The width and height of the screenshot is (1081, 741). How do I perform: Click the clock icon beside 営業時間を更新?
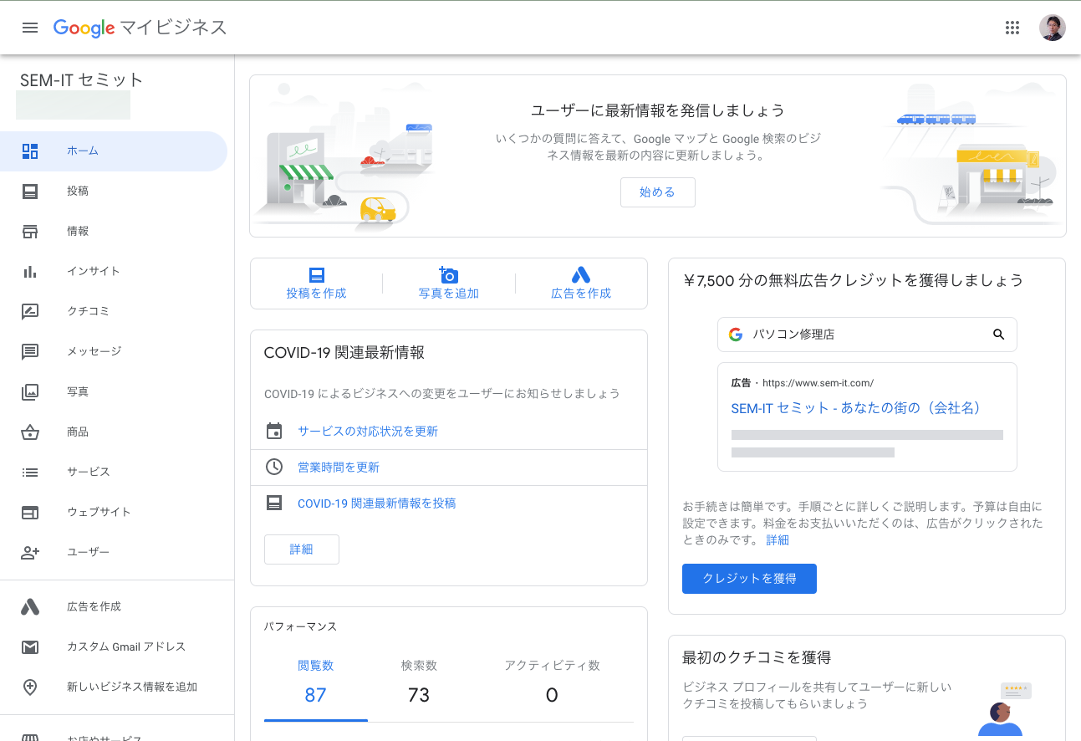[x=274, y=467]
